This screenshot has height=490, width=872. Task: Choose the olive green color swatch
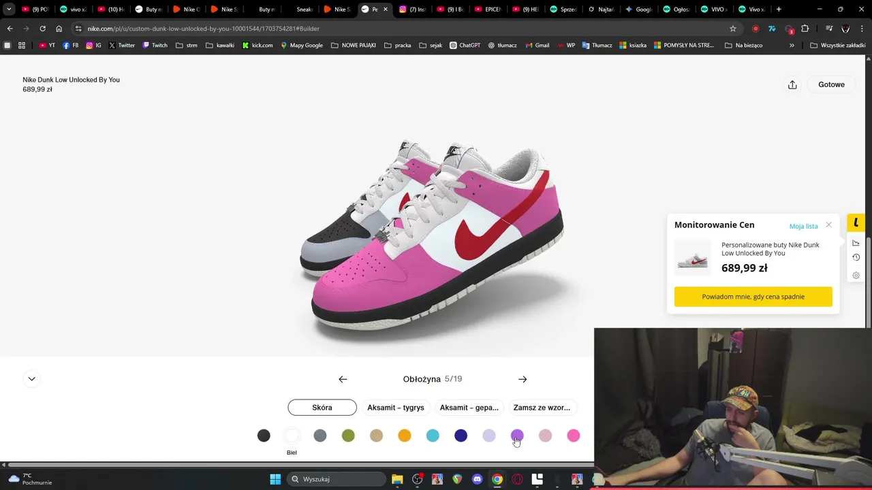tap(348, 436)
